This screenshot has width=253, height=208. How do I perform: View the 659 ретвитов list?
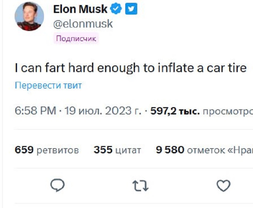(x=47, y=150)
